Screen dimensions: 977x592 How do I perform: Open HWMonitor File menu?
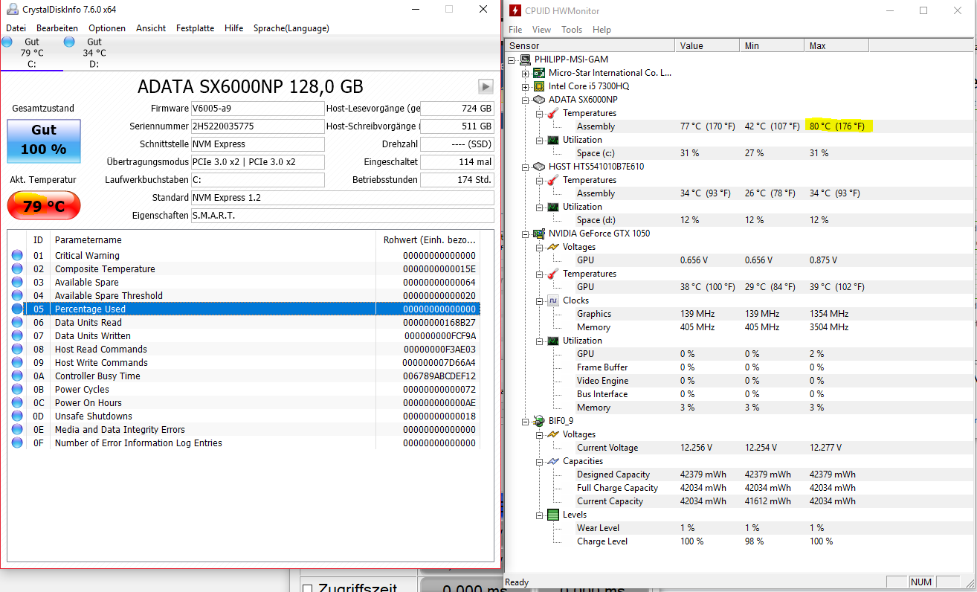[515, 30]
